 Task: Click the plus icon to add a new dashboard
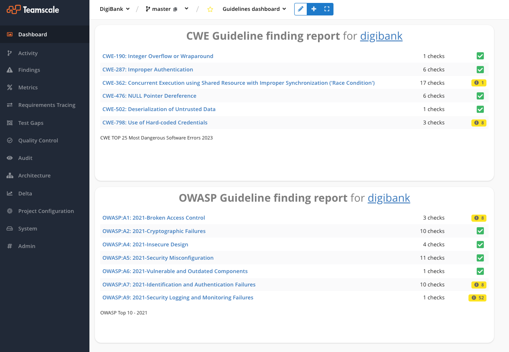313,9
